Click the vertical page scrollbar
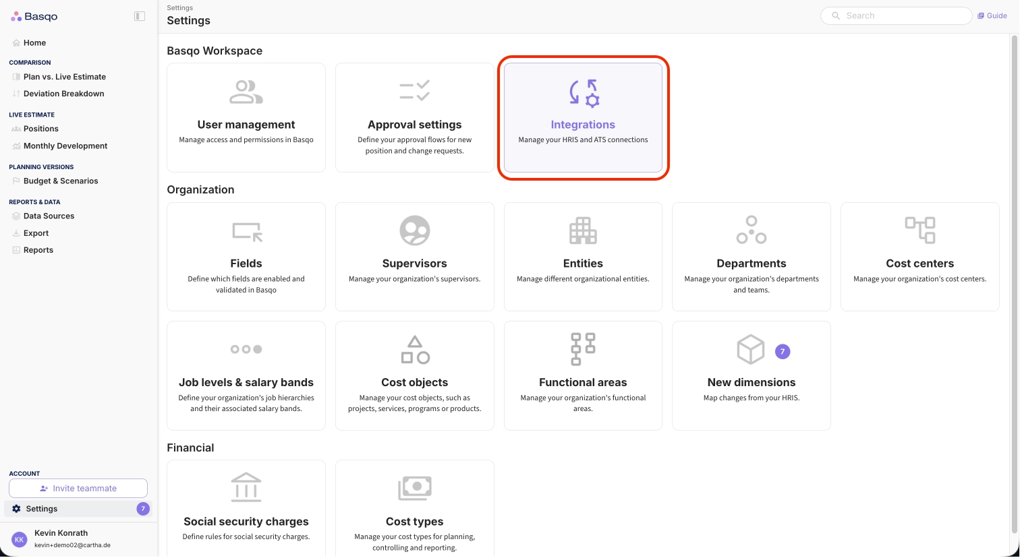The width and height of the screenshot is (1020, 558). [1014, 283]
